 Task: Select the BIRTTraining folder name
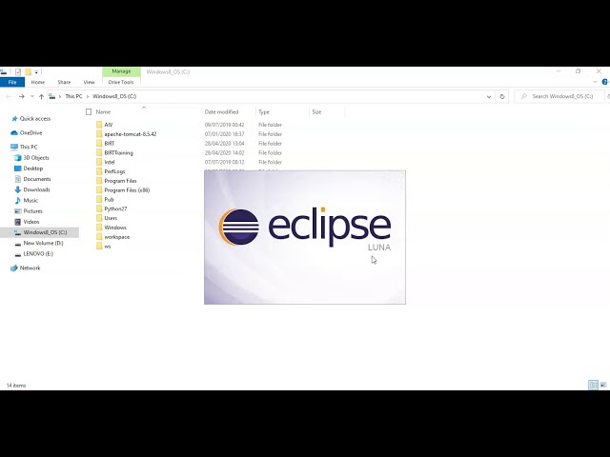pos(118,152)
